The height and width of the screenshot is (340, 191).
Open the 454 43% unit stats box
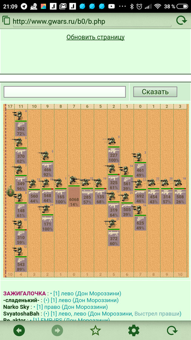pos(154,197)
